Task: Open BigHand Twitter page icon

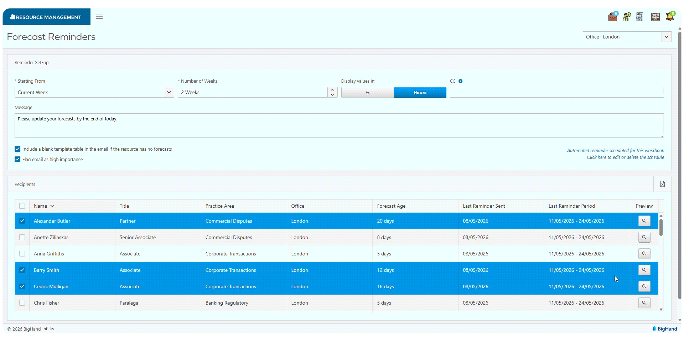Action: (46, 329)
